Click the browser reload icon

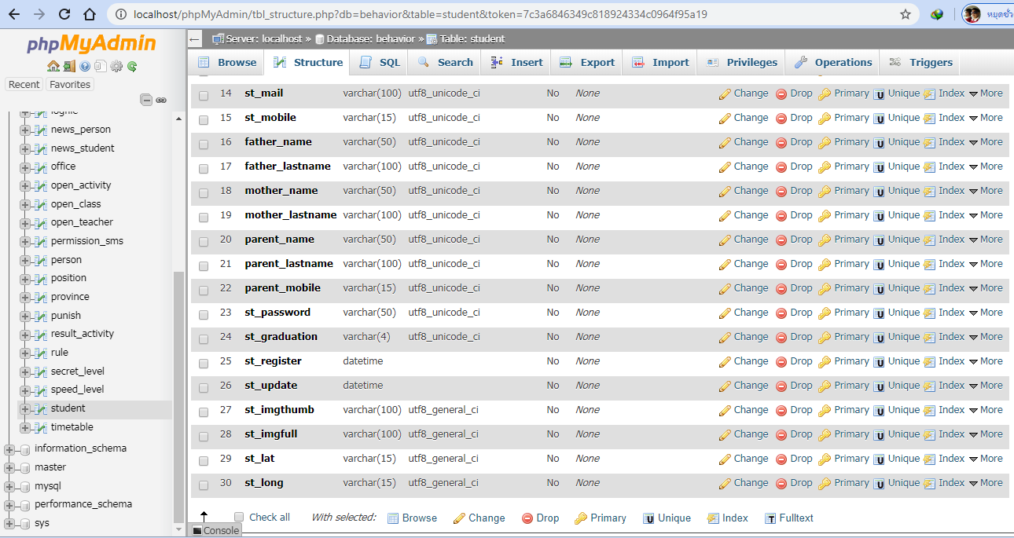[x=65, y=14]
